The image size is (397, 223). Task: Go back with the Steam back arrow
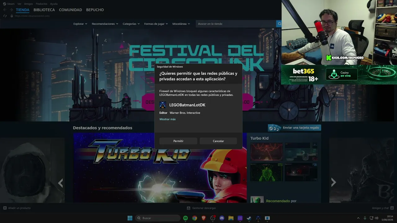5,10
